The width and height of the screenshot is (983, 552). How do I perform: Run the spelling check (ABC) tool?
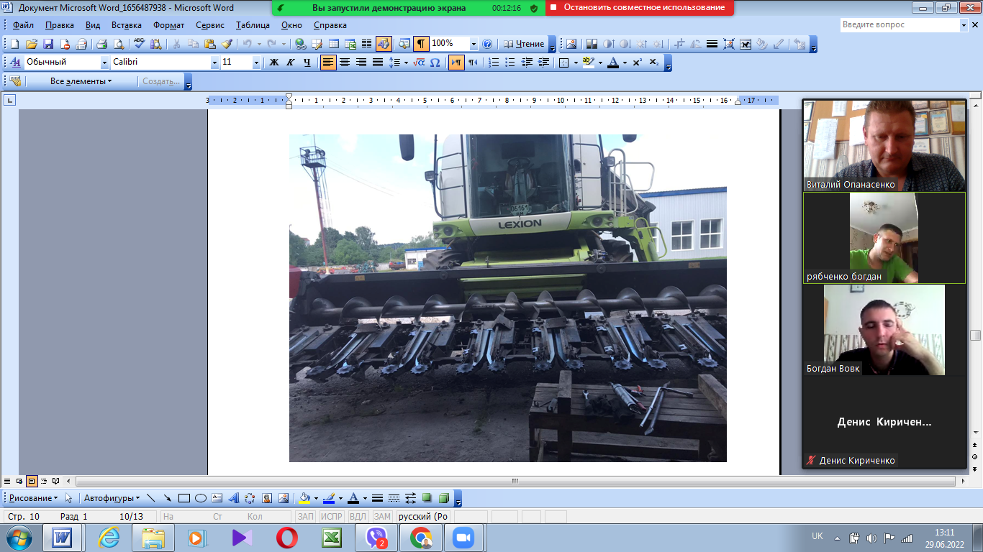[x=140, y=44]
